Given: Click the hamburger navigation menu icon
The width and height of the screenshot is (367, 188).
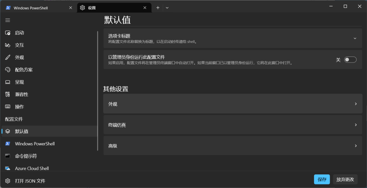Looking at the screenshot, I should point(8,20).
